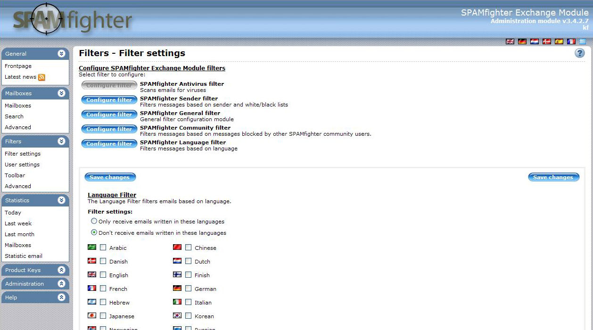Screen dimensions: 593x330
Task: Click the flag icon beside the Italian checkbox
Action: (177, 302)
